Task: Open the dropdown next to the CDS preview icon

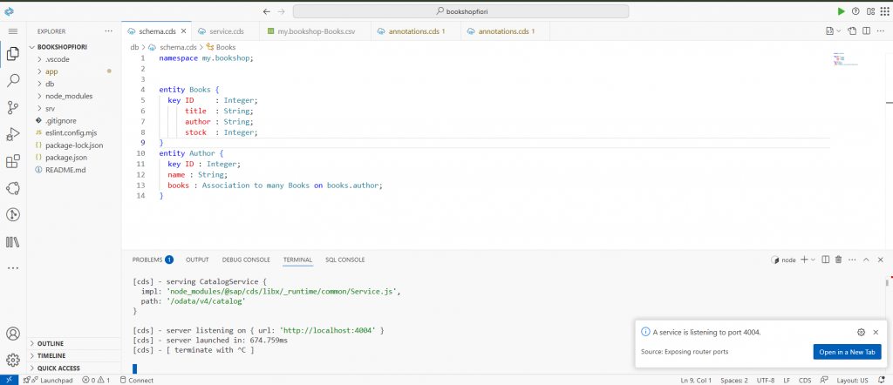Action: click(839, 31)
